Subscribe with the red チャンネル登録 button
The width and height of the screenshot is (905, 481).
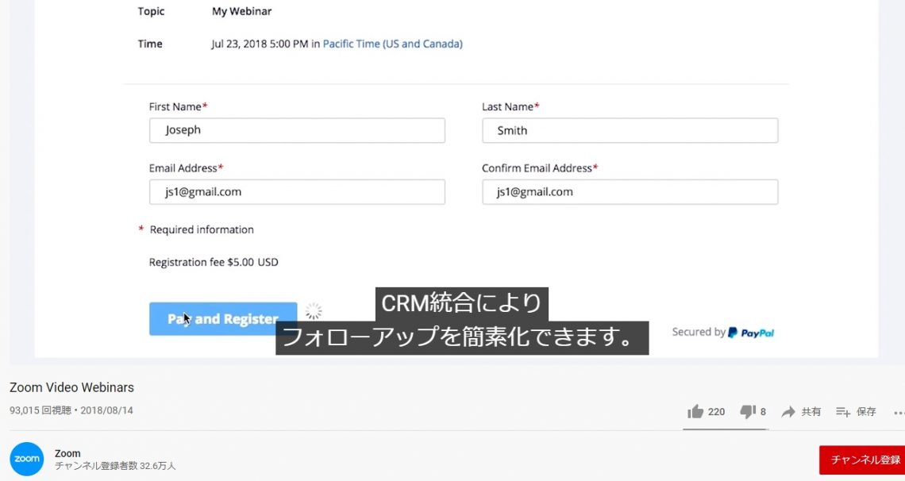862,460
